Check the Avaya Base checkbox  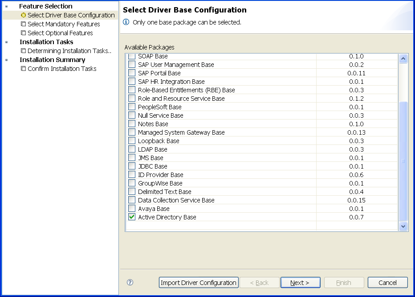[132, 208]
